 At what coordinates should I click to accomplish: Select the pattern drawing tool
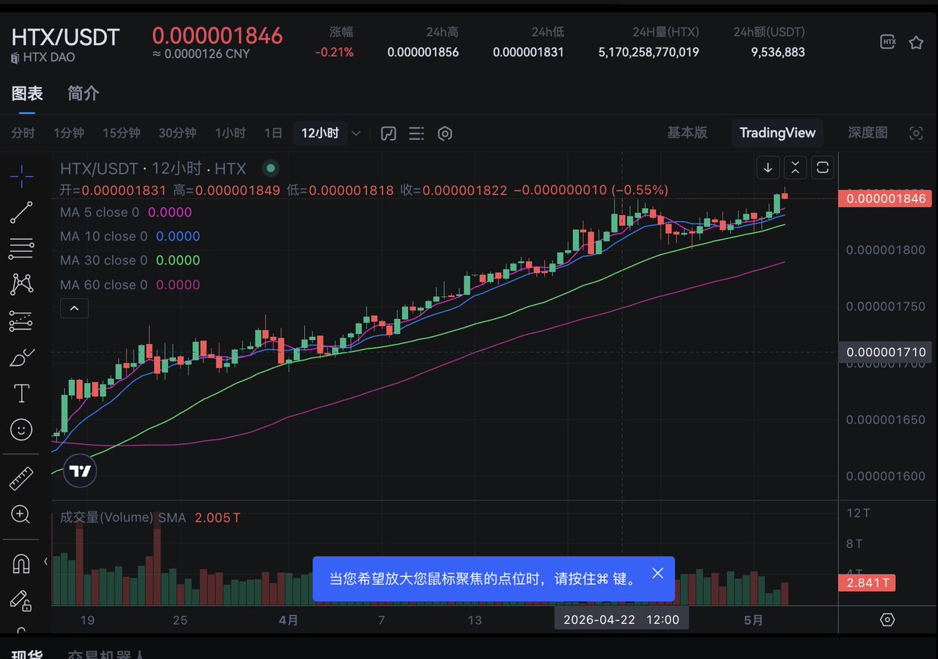pyautogui.click(x=21, y=285)
